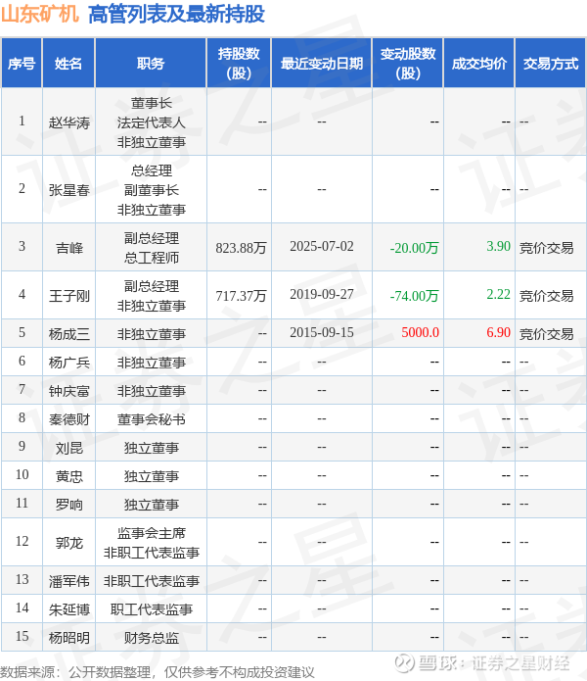The image size is (587, 681).
Task: Select the name 赵华涛
Action: pyautogui.click(x=68, y=122)
